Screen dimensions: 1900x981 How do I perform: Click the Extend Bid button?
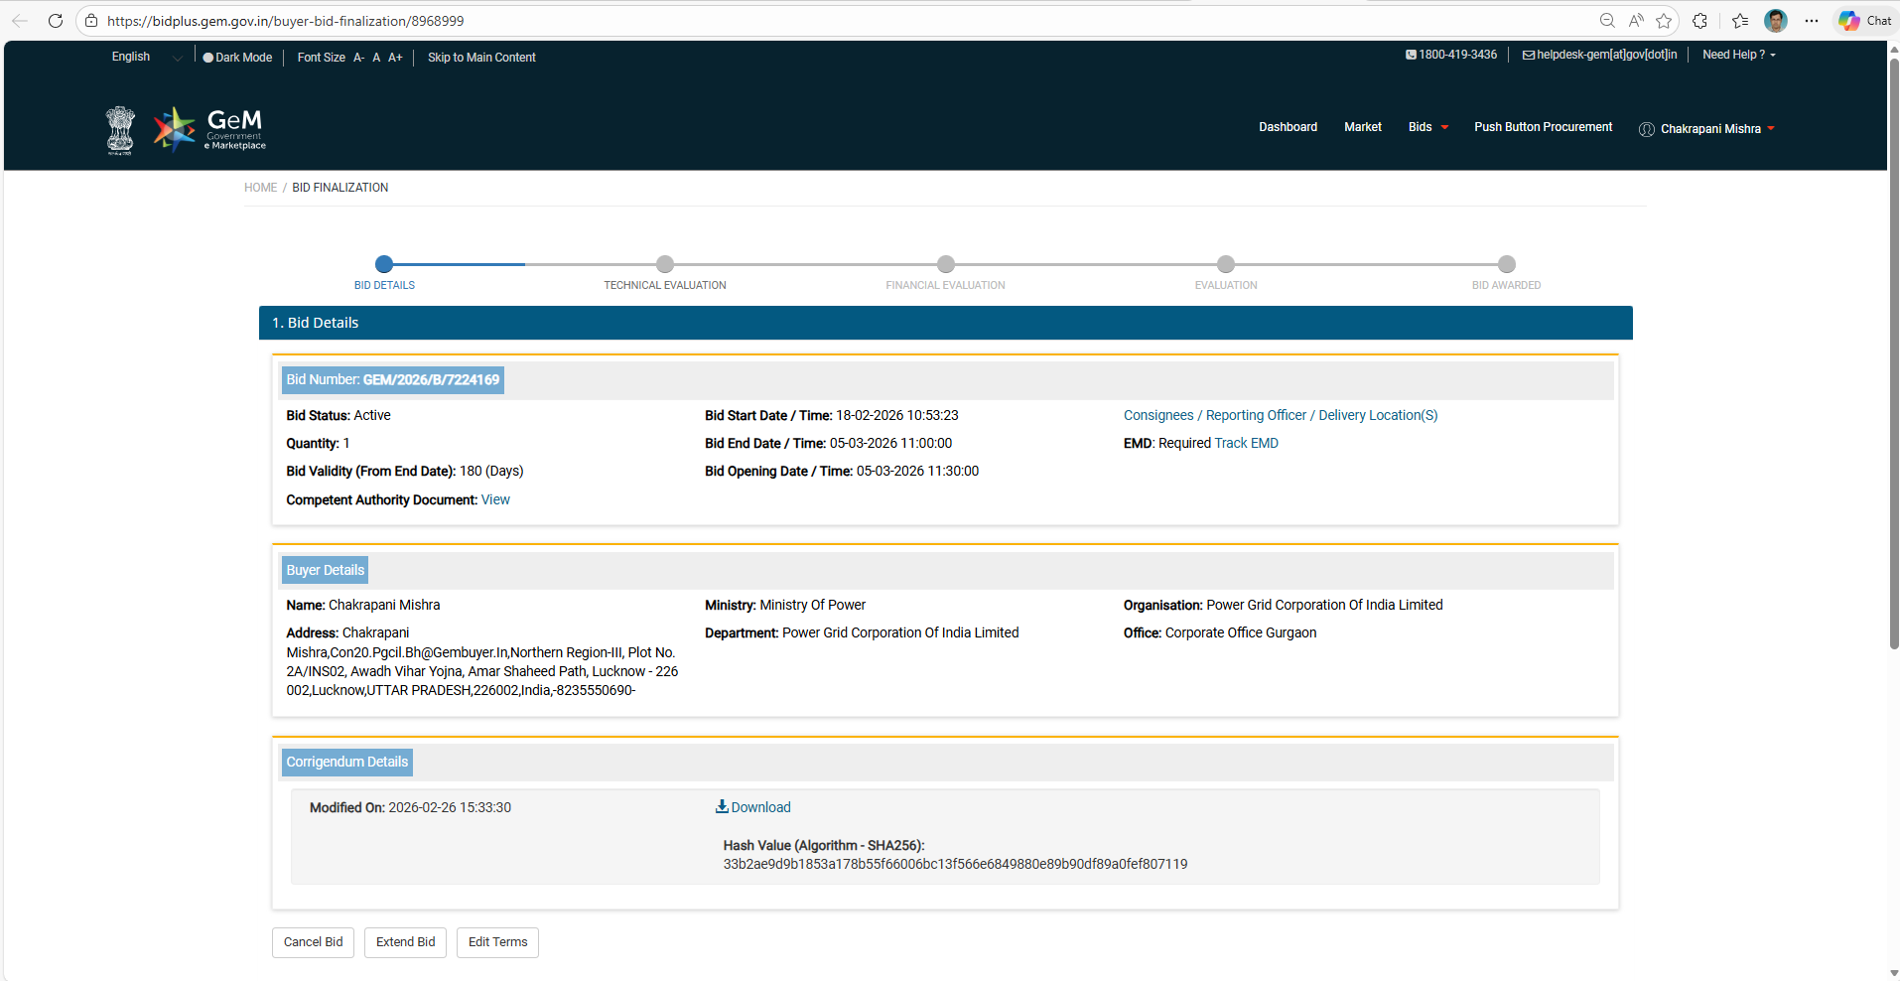pos(405,942)
